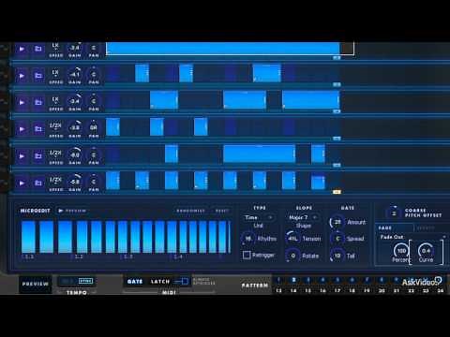Open the 1X speed dropdown on the first track

pos(55,47)
